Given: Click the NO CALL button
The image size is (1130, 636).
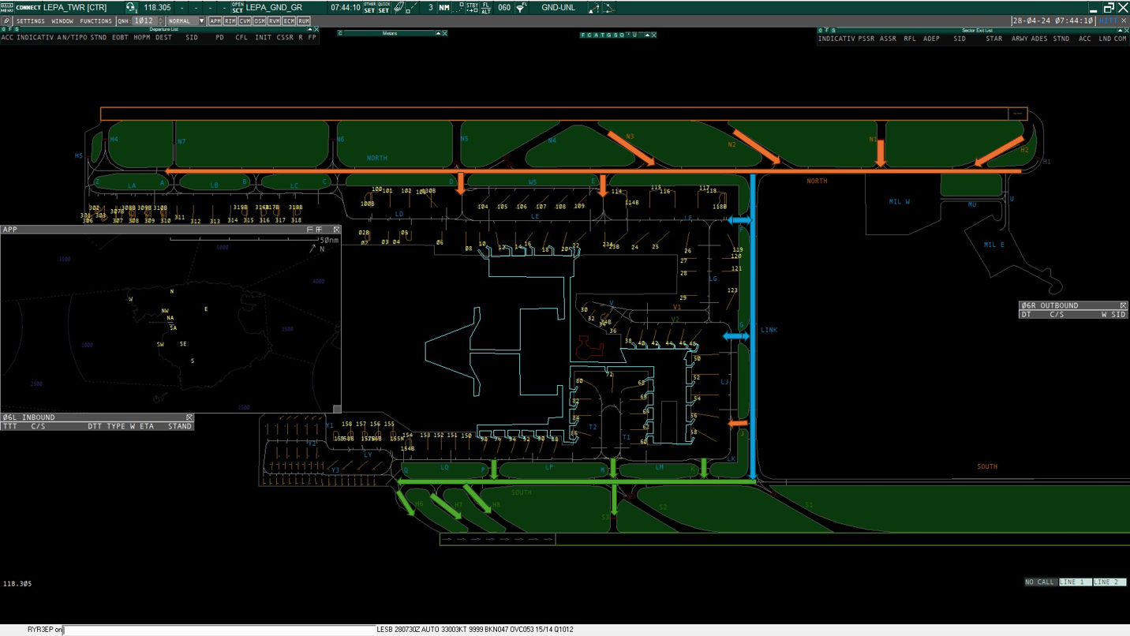Looking at the screenshot, I should [1040, 582].
